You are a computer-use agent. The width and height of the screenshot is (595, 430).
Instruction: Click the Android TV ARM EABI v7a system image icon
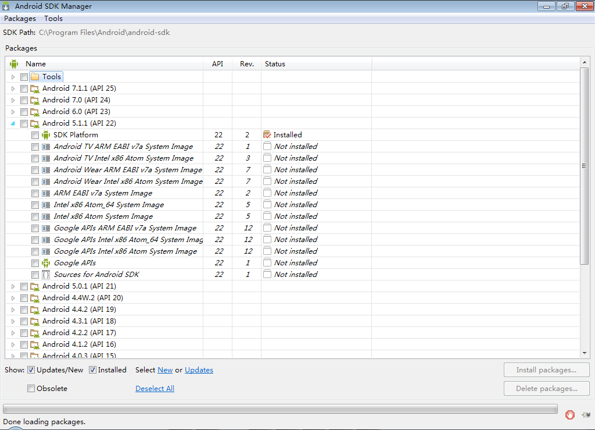point(46,147)
